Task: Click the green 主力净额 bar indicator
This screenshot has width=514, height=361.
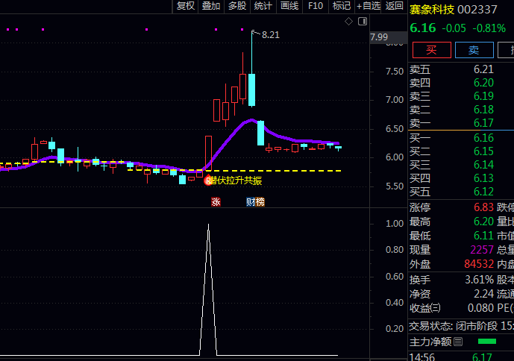Action: tap(486, 342)
